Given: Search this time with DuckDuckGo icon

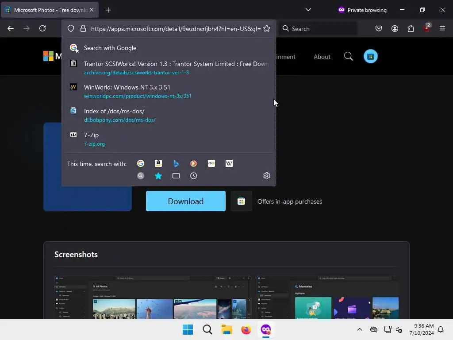Looking at the screenshot, I should point(194,163).
